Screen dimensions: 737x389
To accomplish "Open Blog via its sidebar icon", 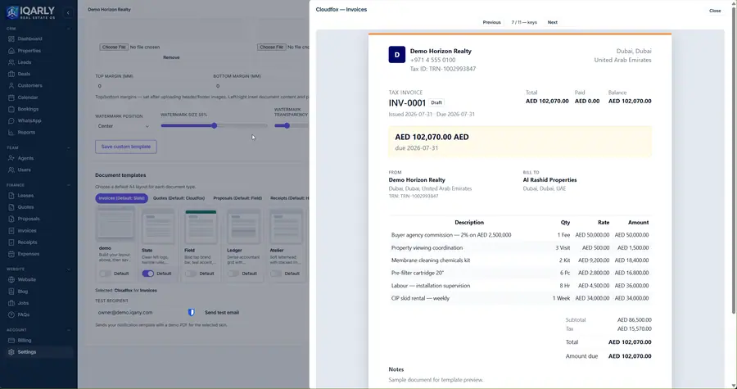I will 11,292.
